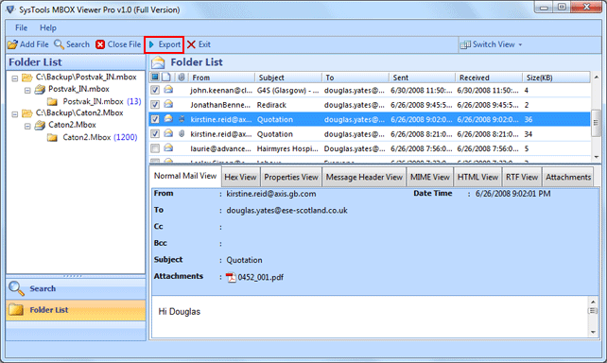The image size is (607, 363).
Task: Uncheck the kirstine.reid 34 KB email checkbox
Action: coord(155,134)
